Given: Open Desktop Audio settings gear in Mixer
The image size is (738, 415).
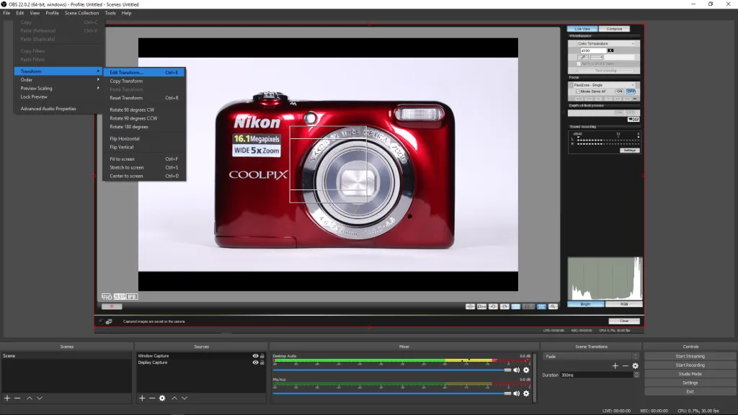Looking at the screenshot, I should click(526, 369).
